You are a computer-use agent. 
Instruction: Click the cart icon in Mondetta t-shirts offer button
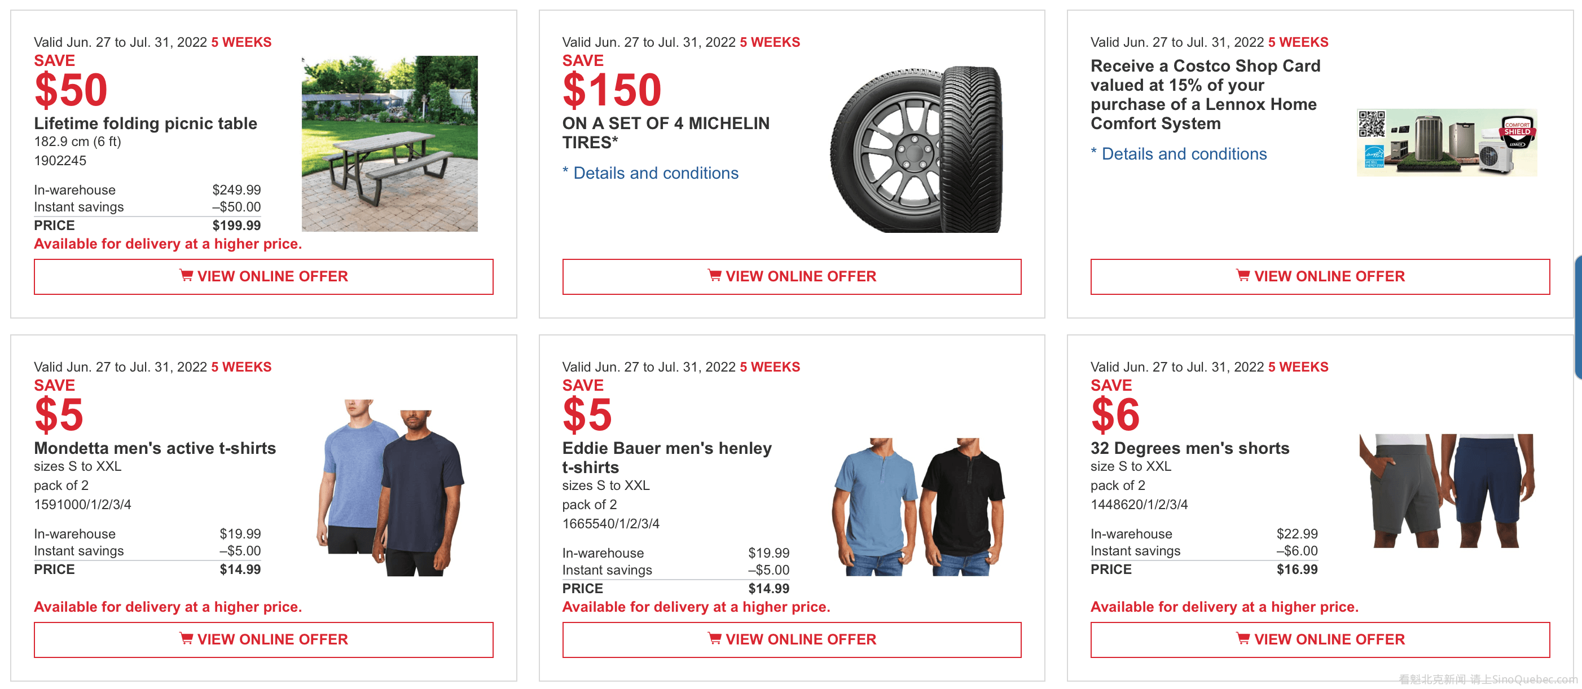click(186, 639)
